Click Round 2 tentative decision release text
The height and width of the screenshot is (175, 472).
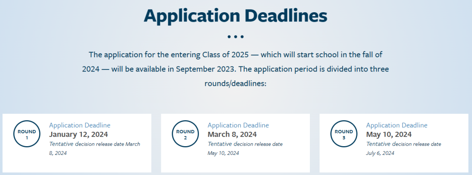(245, 148)
